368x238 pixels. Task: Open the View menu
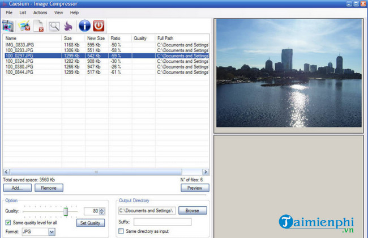pos(58,12)
